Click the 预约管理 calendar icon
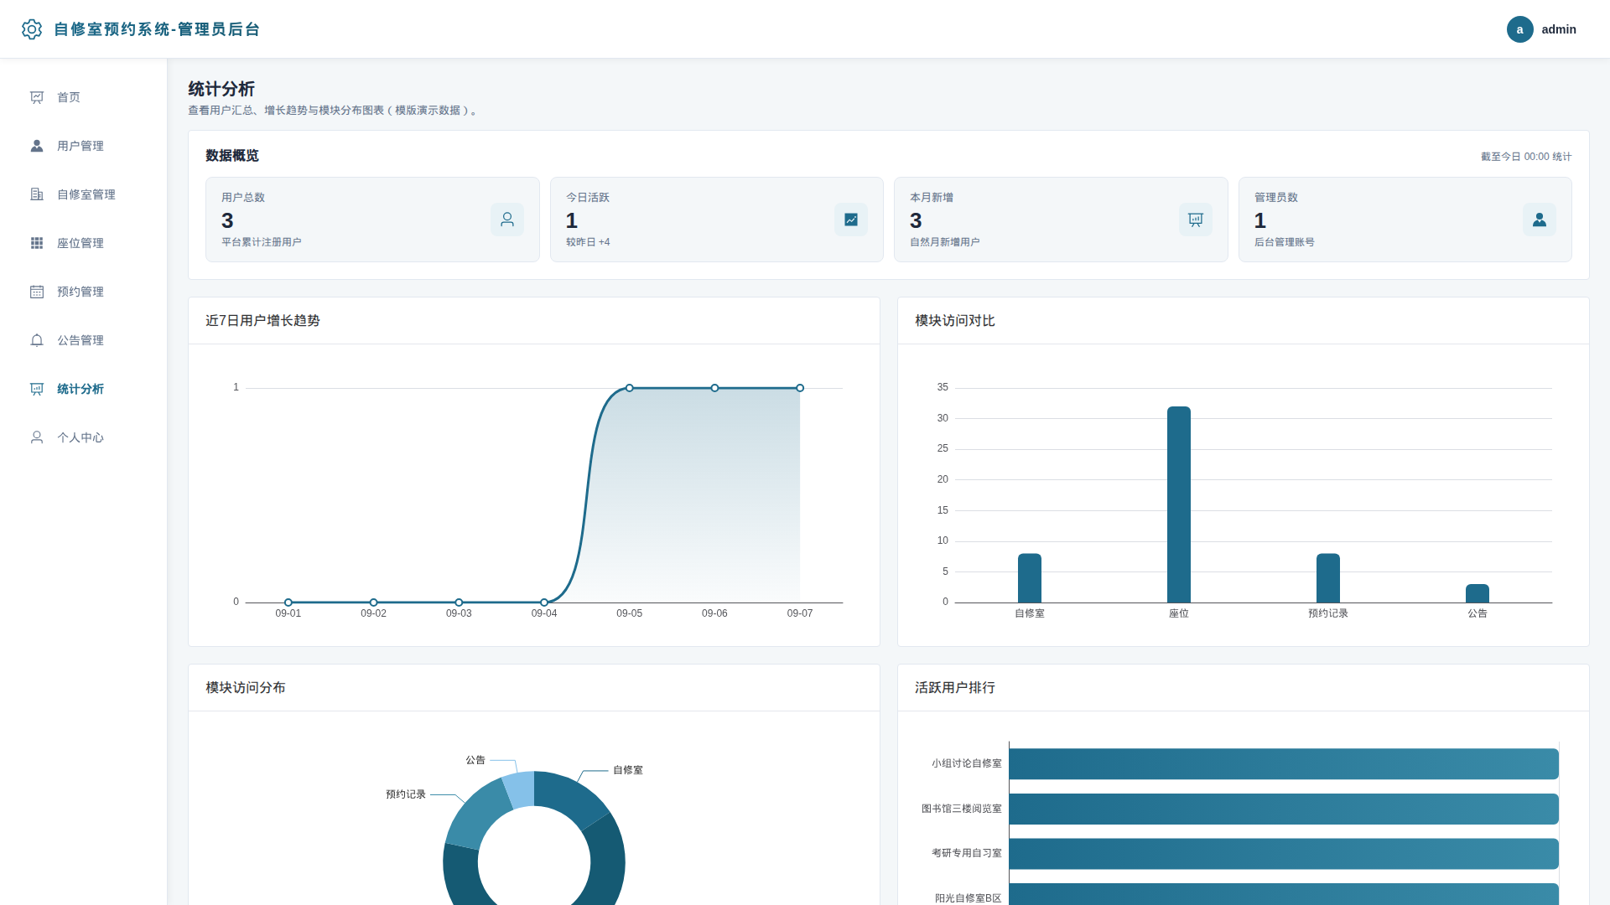 tap(37, 292)
